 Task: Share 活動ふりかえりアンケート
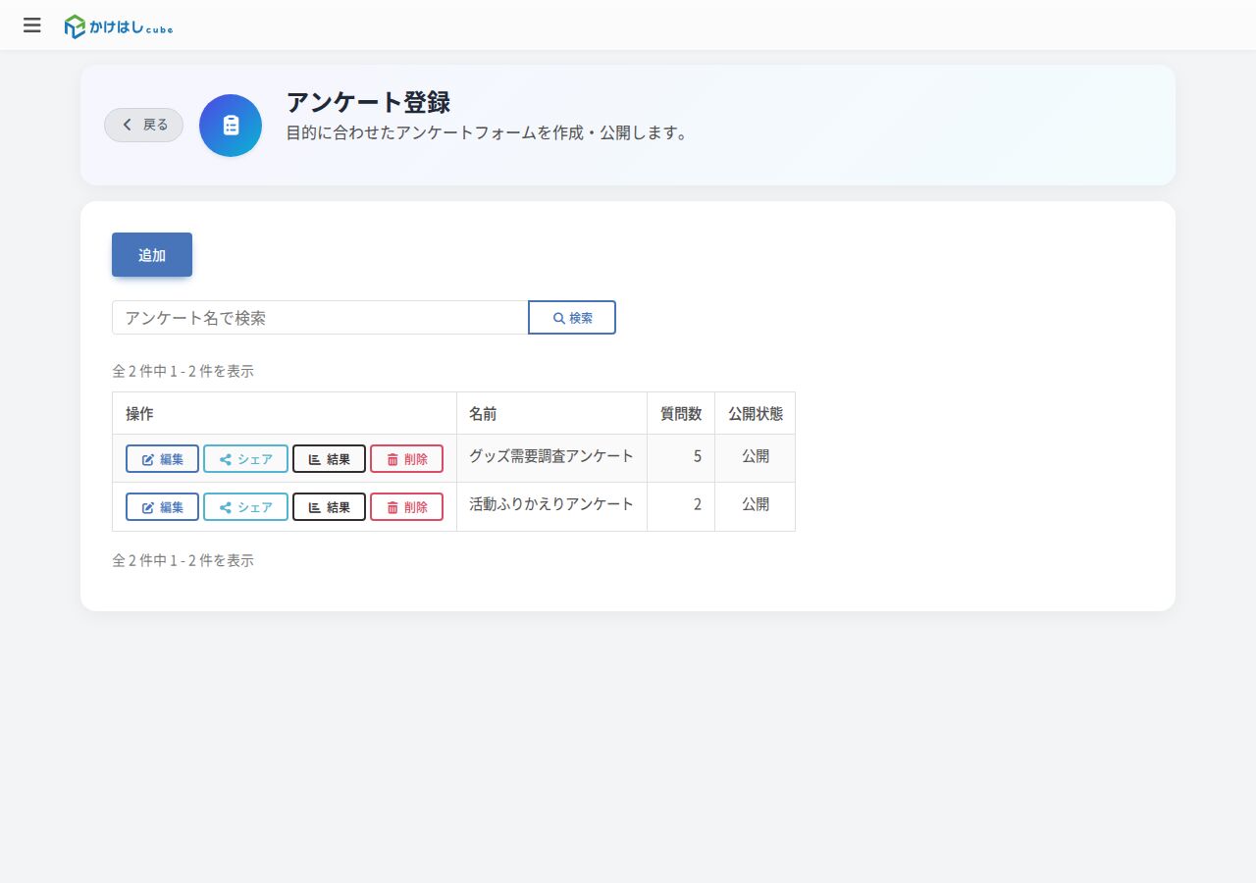tap(245, 507)
